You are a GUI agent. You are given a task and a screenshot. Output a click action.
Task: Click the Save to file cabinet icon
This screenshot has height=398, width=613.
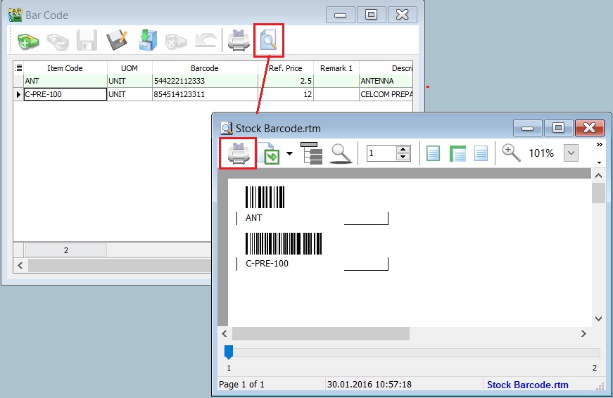pos(147,41)
